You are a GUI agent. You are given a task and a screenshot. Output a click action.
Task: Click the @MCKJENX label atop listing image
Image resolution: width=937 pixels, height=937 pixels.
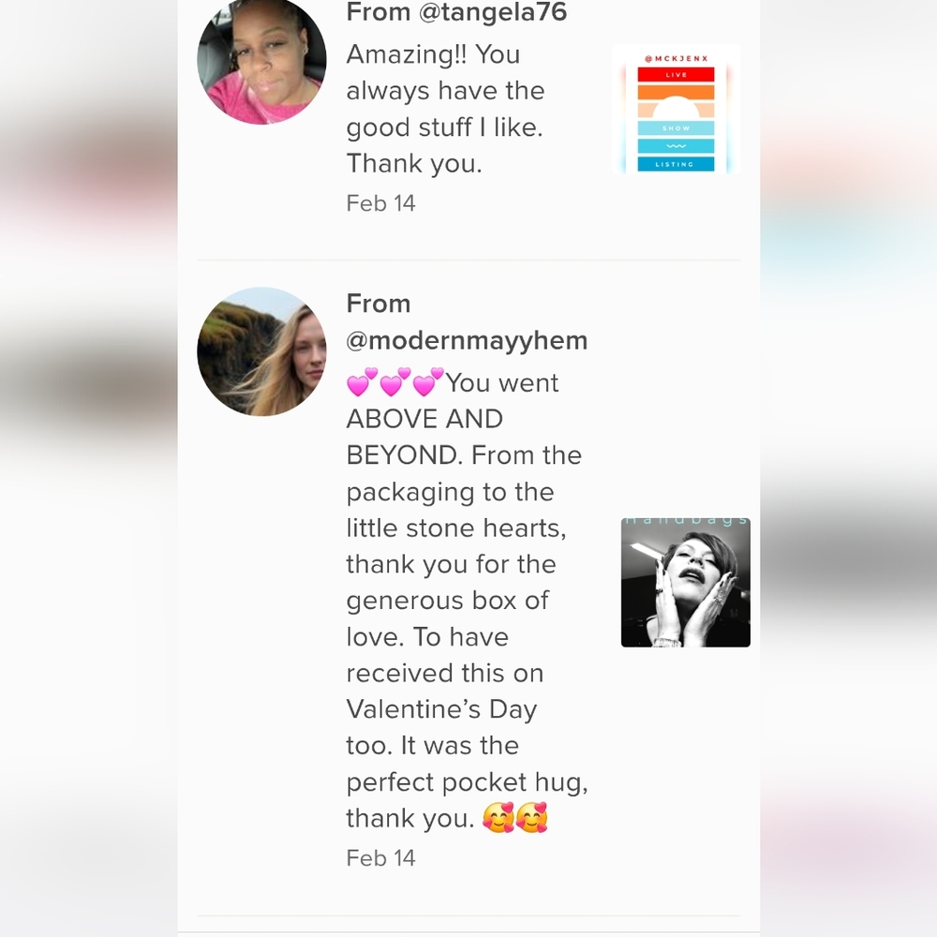(677, 58)
